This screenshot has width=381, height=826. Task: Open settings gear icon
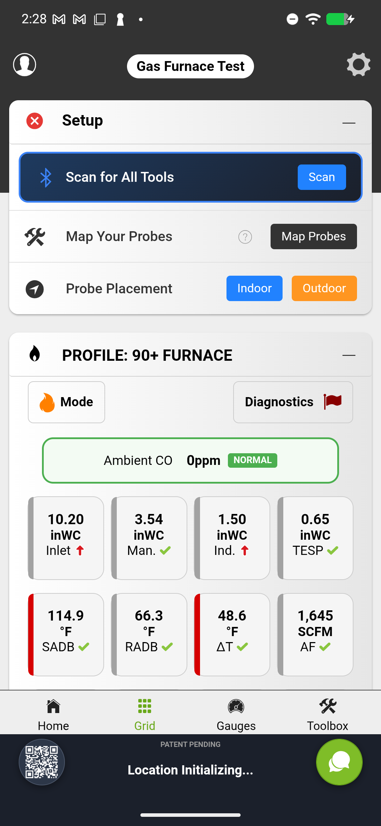pos(358,65)
